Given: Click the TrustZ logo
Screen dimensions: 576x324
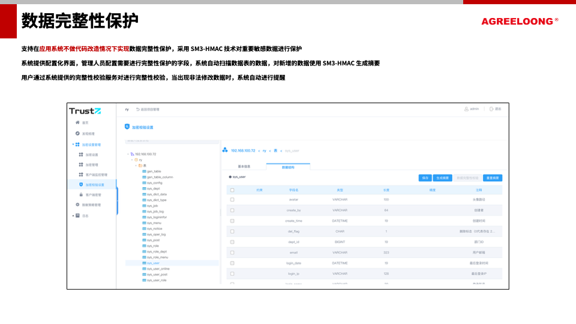Looking at the screenshot, I should click(x=85, y=111).
